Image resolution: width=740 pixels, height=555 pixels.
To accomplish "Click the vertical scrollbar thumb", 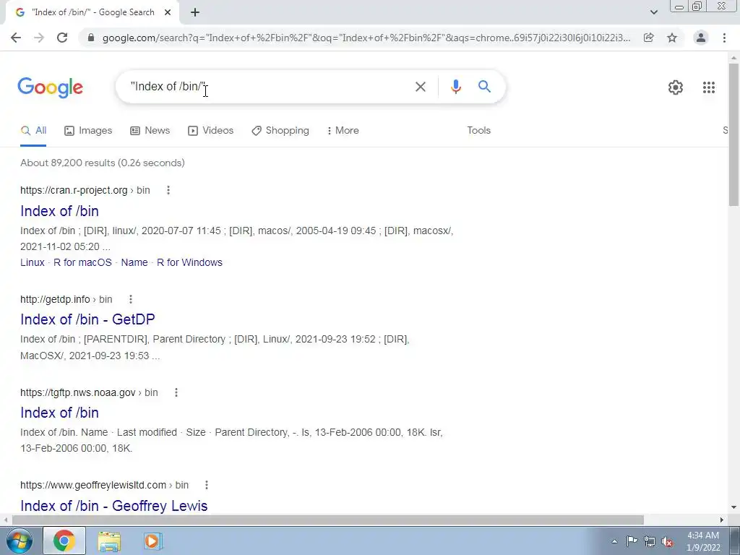I will (733, 134).
